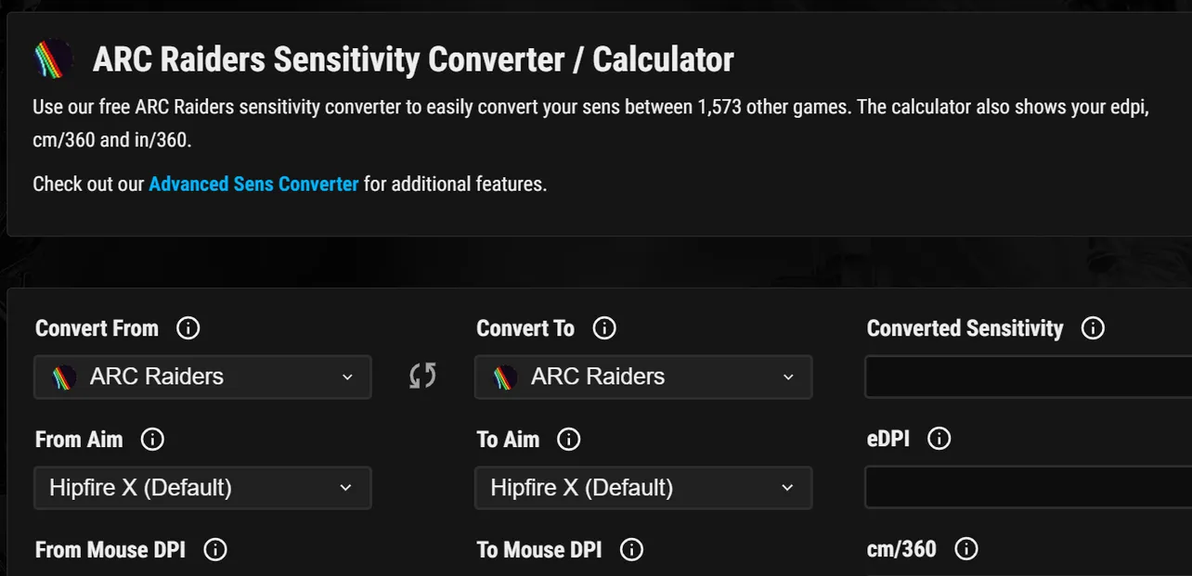Expand the To Aim Hipfire X dropdown
The width and height of the screenshot is (1192, 576).
[x=643, y=487]
